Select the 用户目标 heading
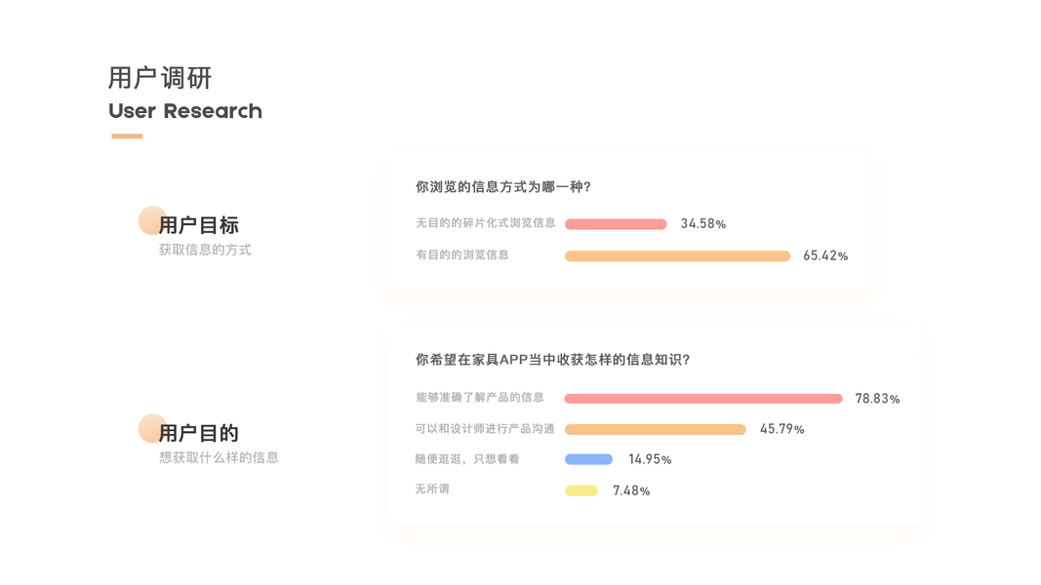 (x=199, y=225)
